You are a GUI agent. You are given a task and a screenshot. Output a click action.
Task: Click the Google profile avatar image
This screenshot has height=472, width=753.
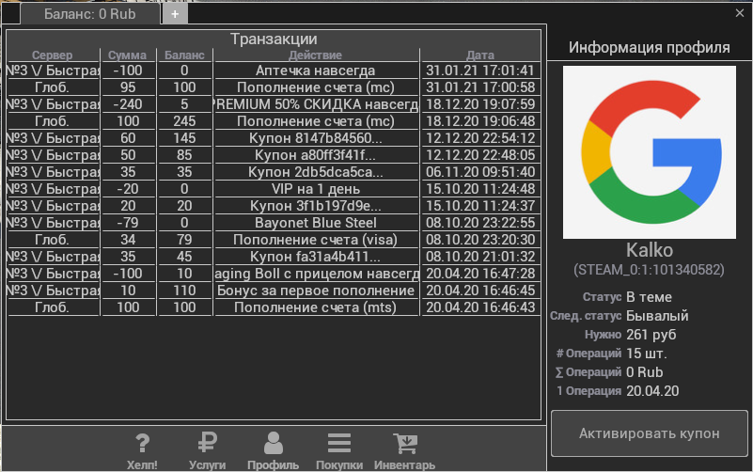pyautogui.click(x=649, y=151)
